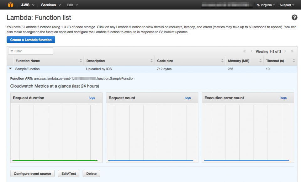Click 'Cloudwatch Metrics at a glance' heading

[x=55, y=86]
